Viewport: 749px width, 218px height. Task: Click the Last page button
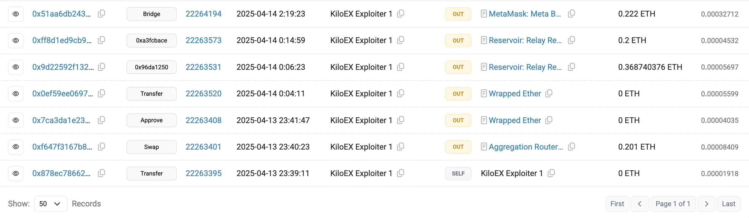[x=728, y=204]
